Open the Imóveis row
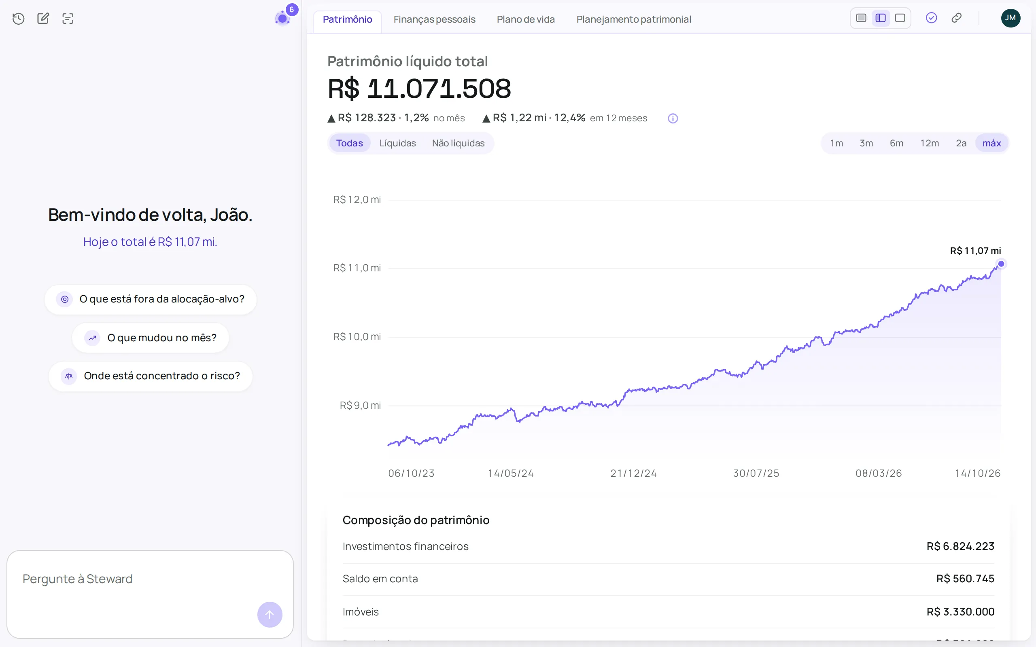Image resolution: width=1036 pixels, height=647 pixels. pyautogui.click(x=668, y=612)
